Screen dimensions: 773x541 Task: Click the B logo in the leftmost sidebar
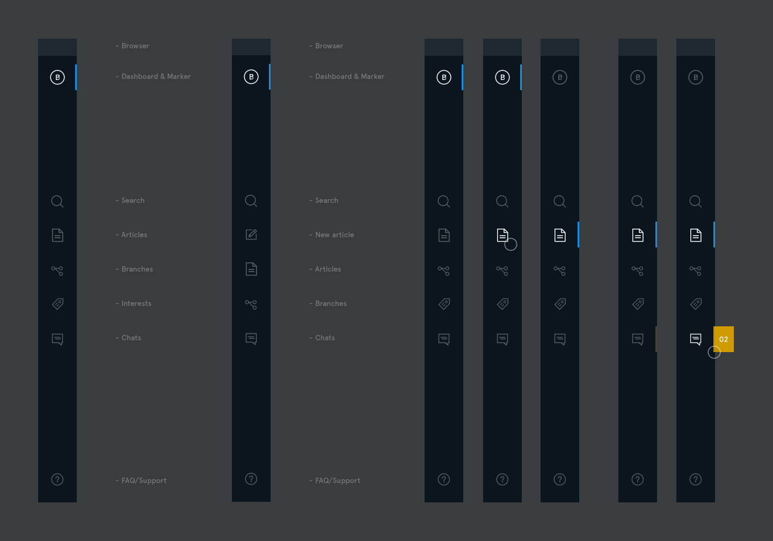pos(57,77)
